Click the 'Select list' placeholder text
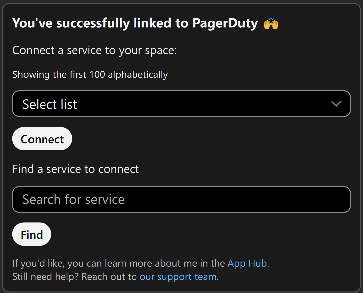The image size is (363, 293). (x=49, y=104)
